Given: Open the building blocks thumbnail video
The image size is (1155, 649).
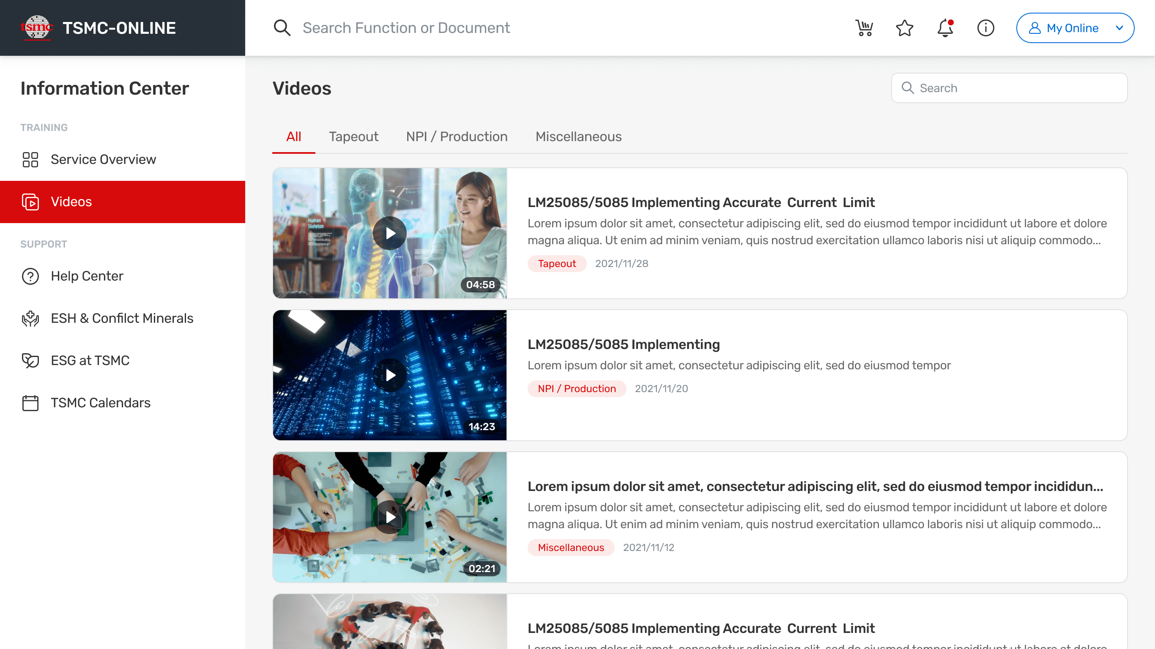Looking at the screenshot, I should point(390,517).
